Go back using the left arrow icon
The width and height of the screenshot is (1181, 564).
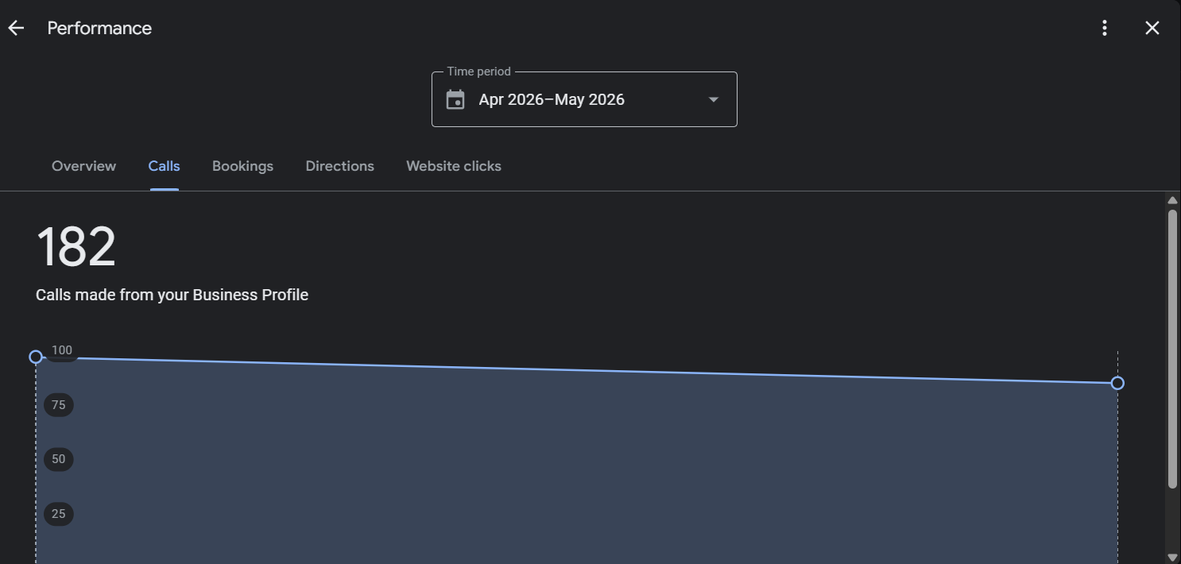16,28
